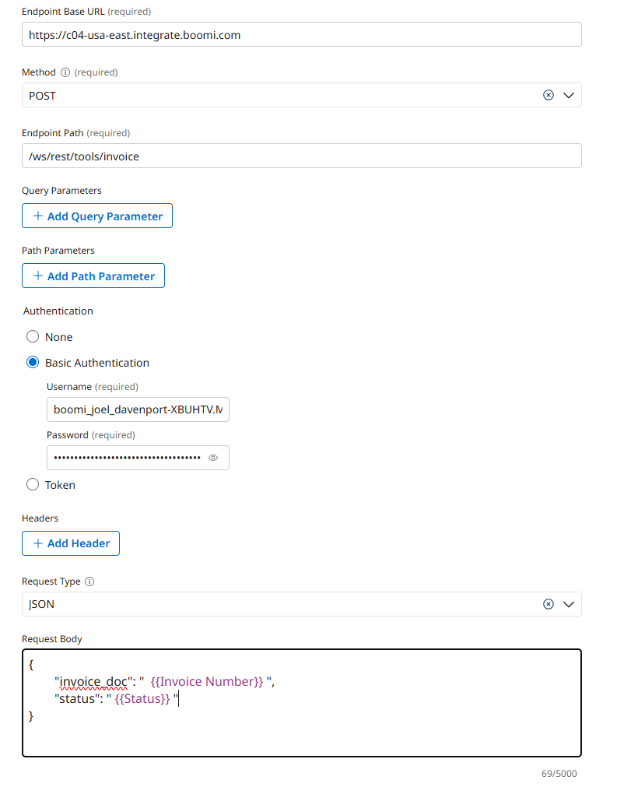The height and width of the screenshot is (787, 638).
Task: Open the Method dropdown
Action: (x=569, y=94)
